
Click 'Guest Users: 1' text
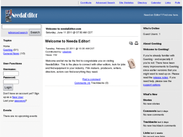[x=152, y=34]
